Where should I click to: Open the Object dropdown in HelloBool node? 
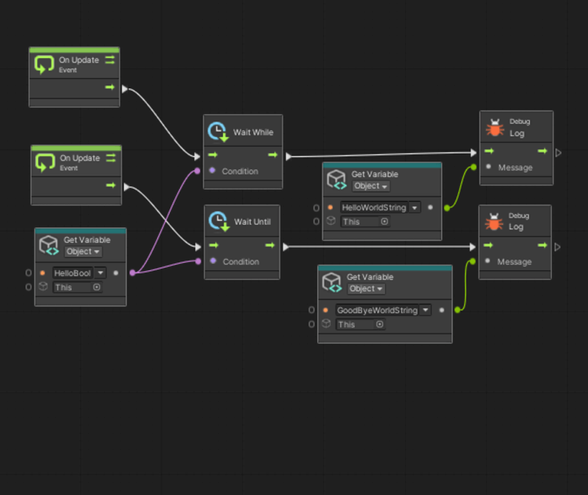(x=83, y=252)
